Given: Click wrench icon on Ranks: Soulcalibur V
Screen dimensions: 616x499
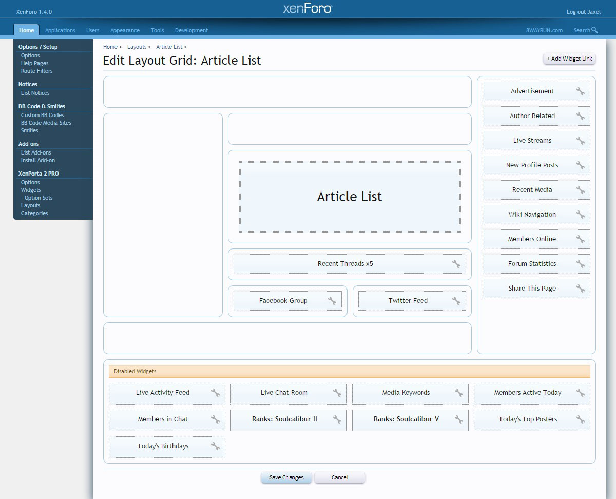Looking at the screenshot, I should point(458,419).
